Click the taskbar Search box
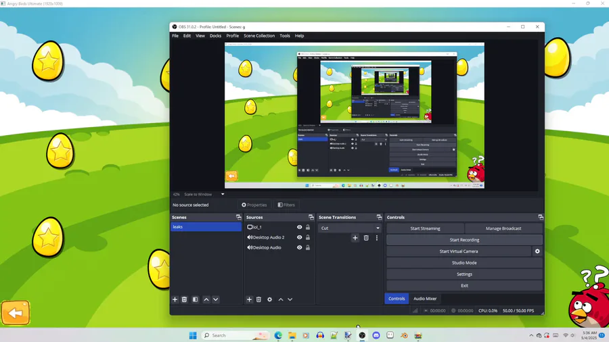 point(235,335)
